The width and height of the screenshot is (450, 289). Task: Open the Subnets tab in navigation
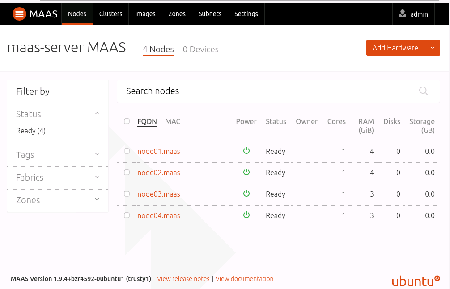coord(210,14)
